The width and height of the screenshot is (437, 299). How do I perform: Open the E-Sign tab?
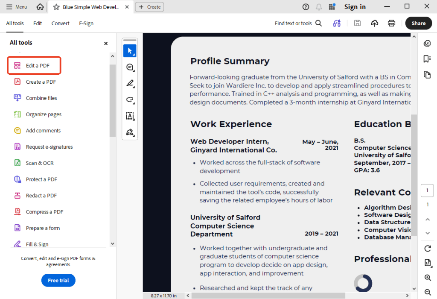tap(86, 23)
